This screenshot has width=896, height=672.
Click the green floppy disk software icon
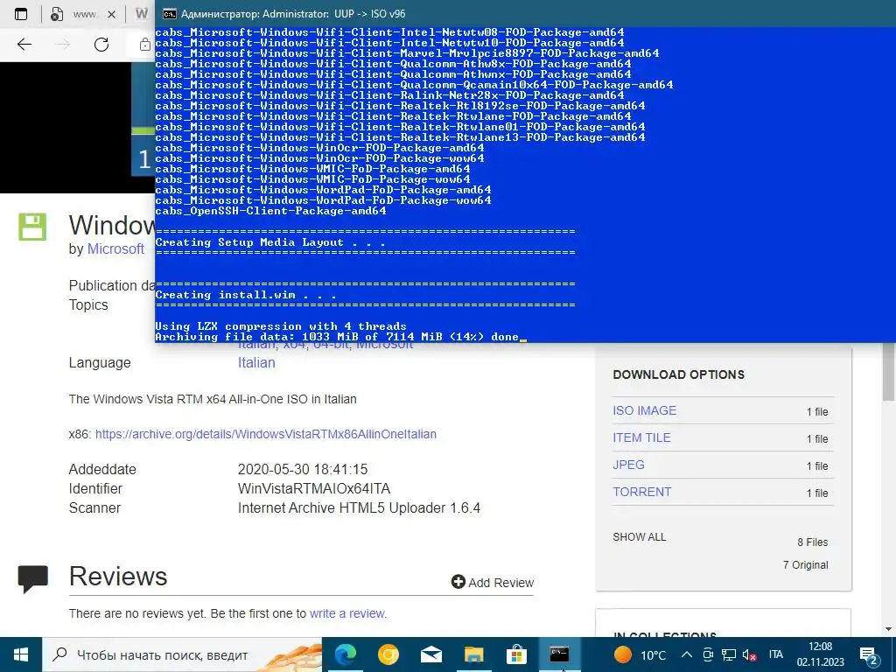pos(32,227)
